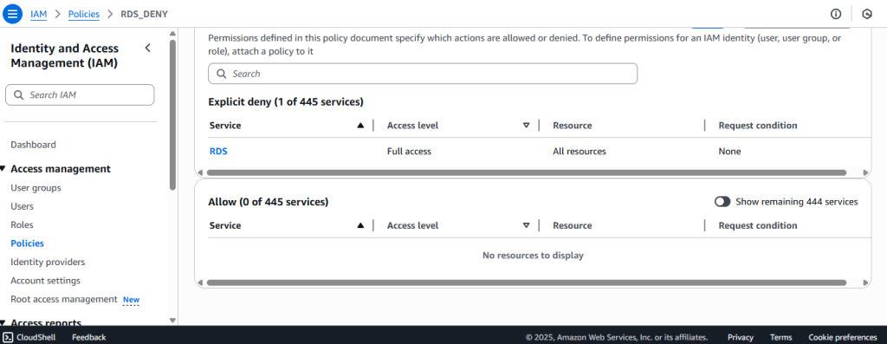Click the hexagon settings icon at top right
Viewport: 887px width, 344px height.
pyautogui.click(x=866, y=14)
